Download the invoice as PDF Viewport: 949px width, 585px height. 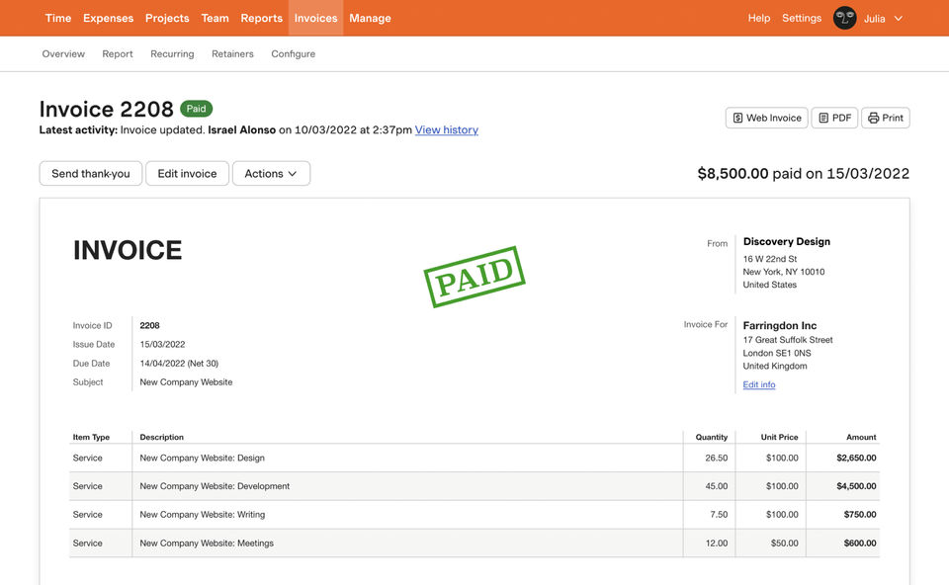834,118
